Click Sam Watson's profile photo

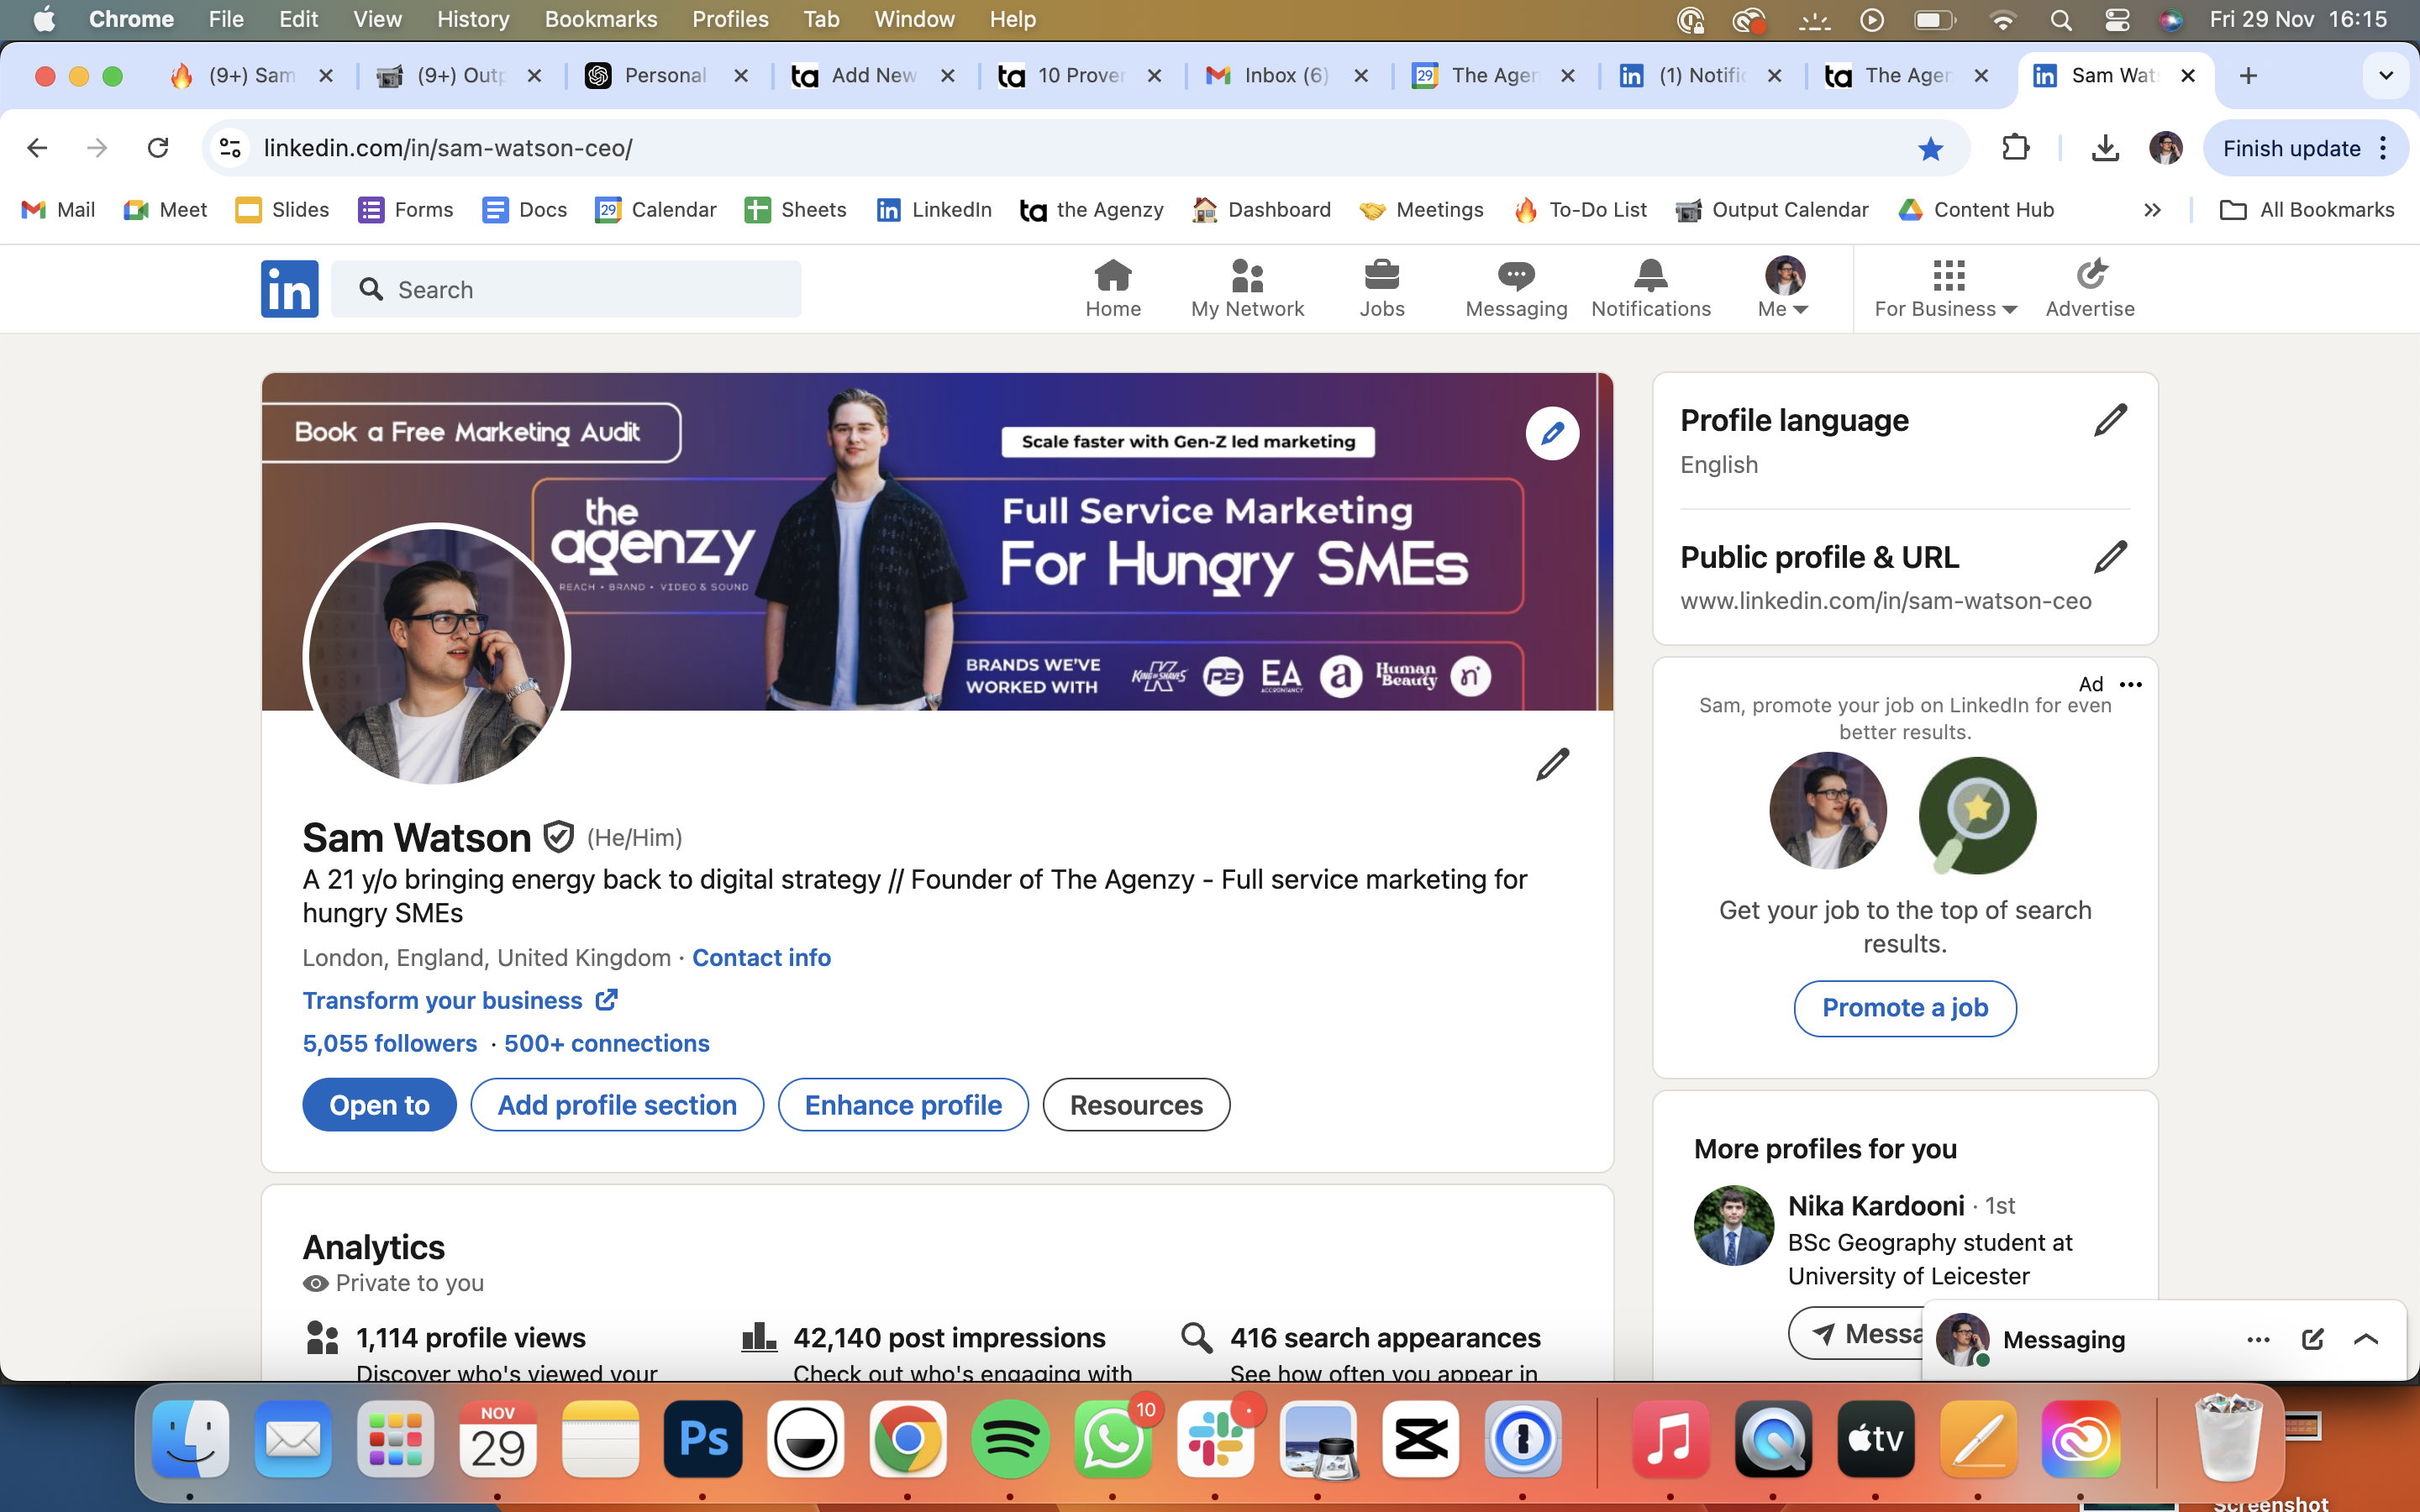coord(437,655)
